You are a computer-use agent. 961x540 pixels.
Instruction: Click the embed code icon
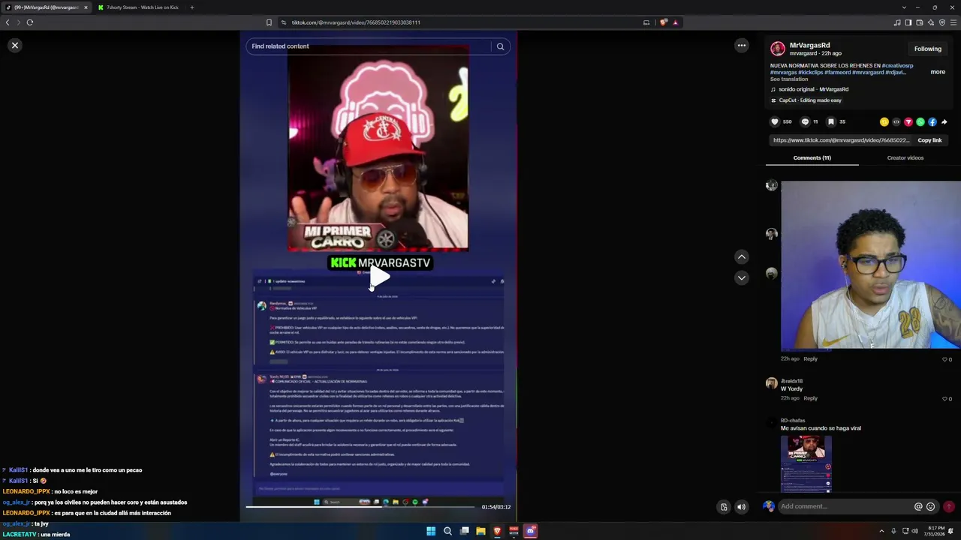896,121
